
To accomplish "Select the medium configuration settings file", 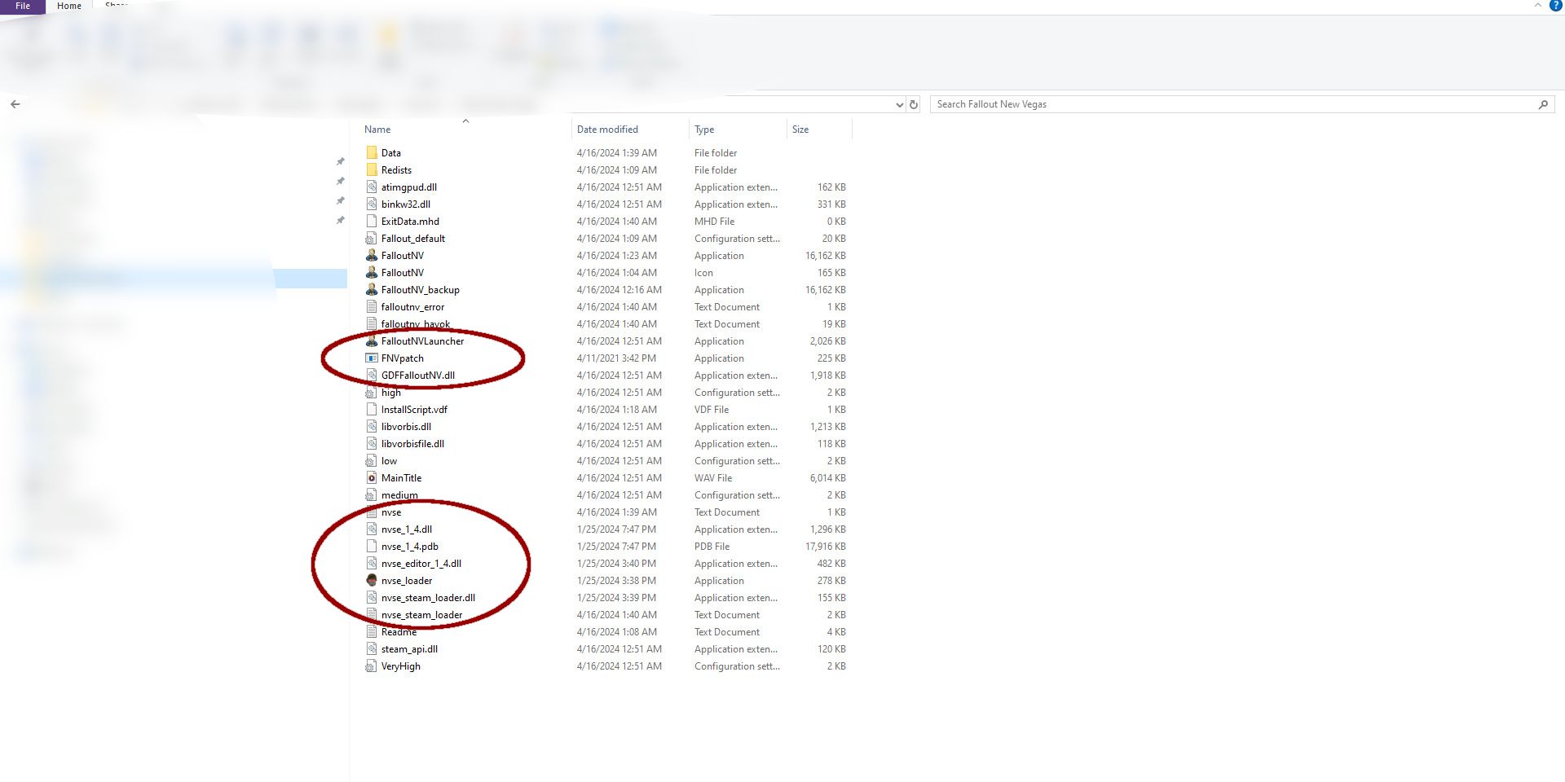I will click(399, 495).
